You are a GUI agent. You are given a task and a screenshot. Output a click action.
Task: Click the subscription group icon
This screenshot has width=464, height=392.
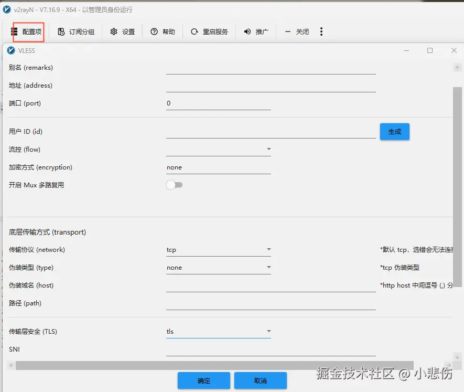pyautogui.click(x=61, y=31)
